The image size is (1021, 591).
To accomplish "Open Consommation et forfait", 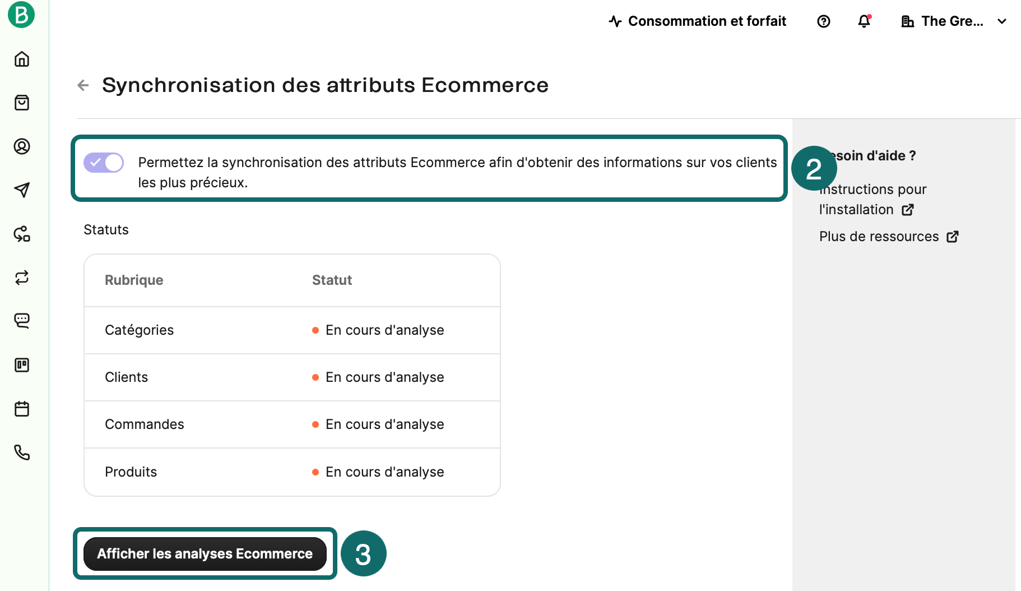I will point(698,21).
